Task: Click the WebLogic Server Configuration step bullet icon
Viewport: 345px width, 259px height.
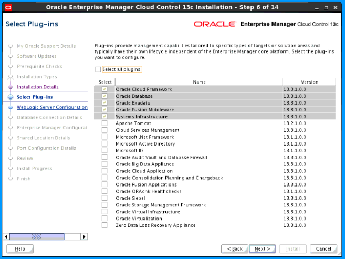Action: [11, 107]
